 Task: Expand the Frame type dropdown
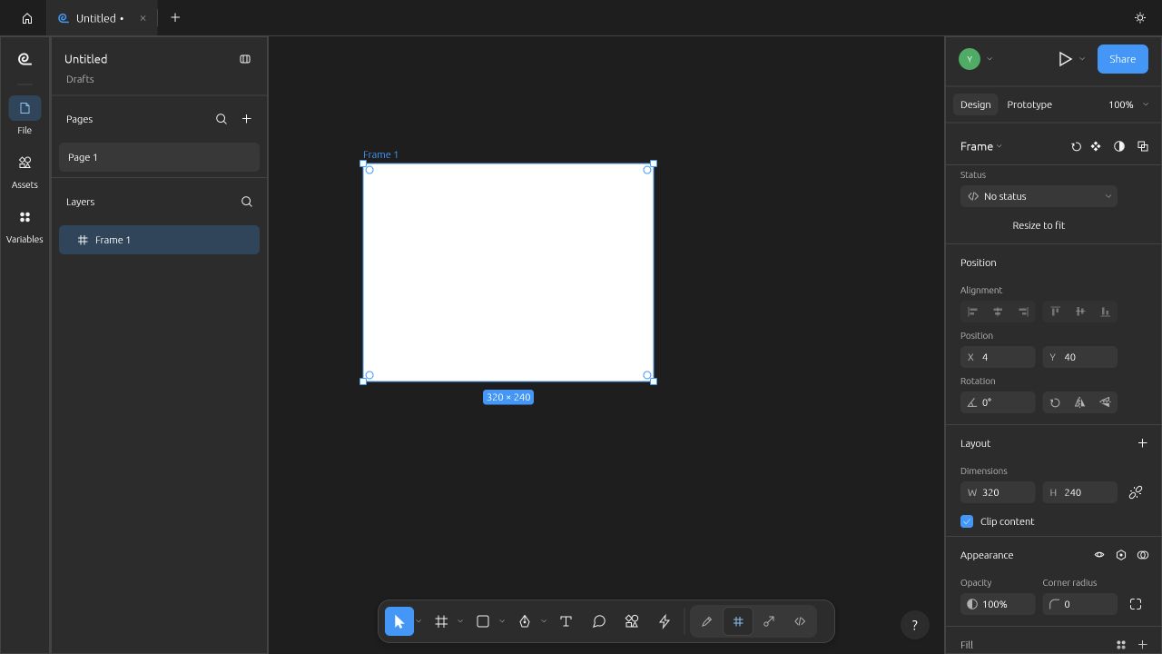coord(981,146)
